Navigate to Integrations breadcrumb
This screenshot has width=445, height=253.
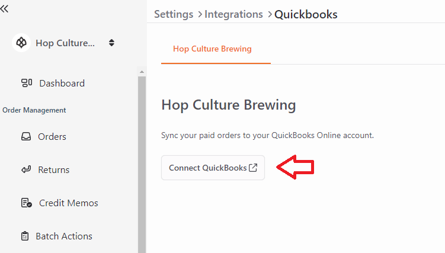click(x=233, y=14)
